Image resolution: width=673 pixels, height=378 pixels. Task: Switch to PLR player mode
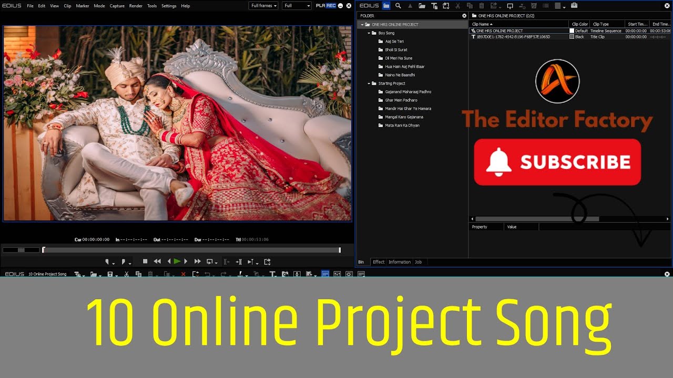pos(320,6)
